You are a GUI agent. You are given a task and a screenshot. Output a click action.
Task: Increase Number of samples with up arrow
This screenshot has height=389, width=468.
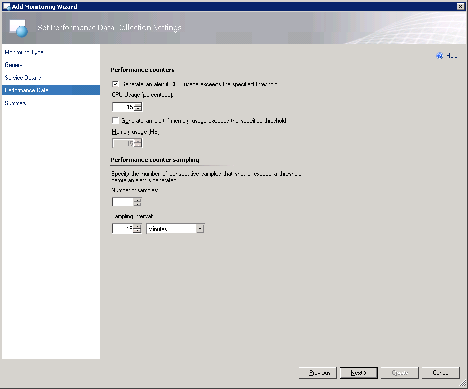coord(137,200)
